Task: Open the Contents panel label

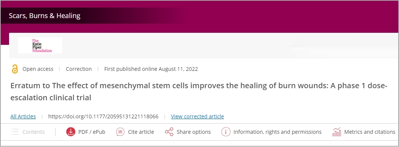Action: pos(34,132)
